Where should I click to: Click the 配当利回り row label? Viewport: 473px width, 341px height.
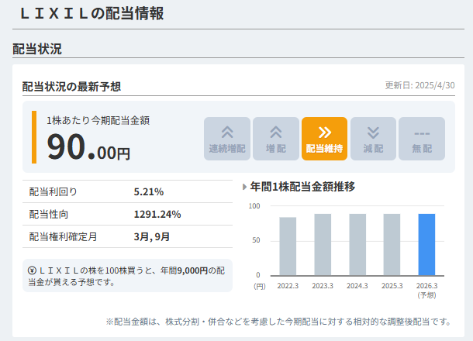point(53,191)
